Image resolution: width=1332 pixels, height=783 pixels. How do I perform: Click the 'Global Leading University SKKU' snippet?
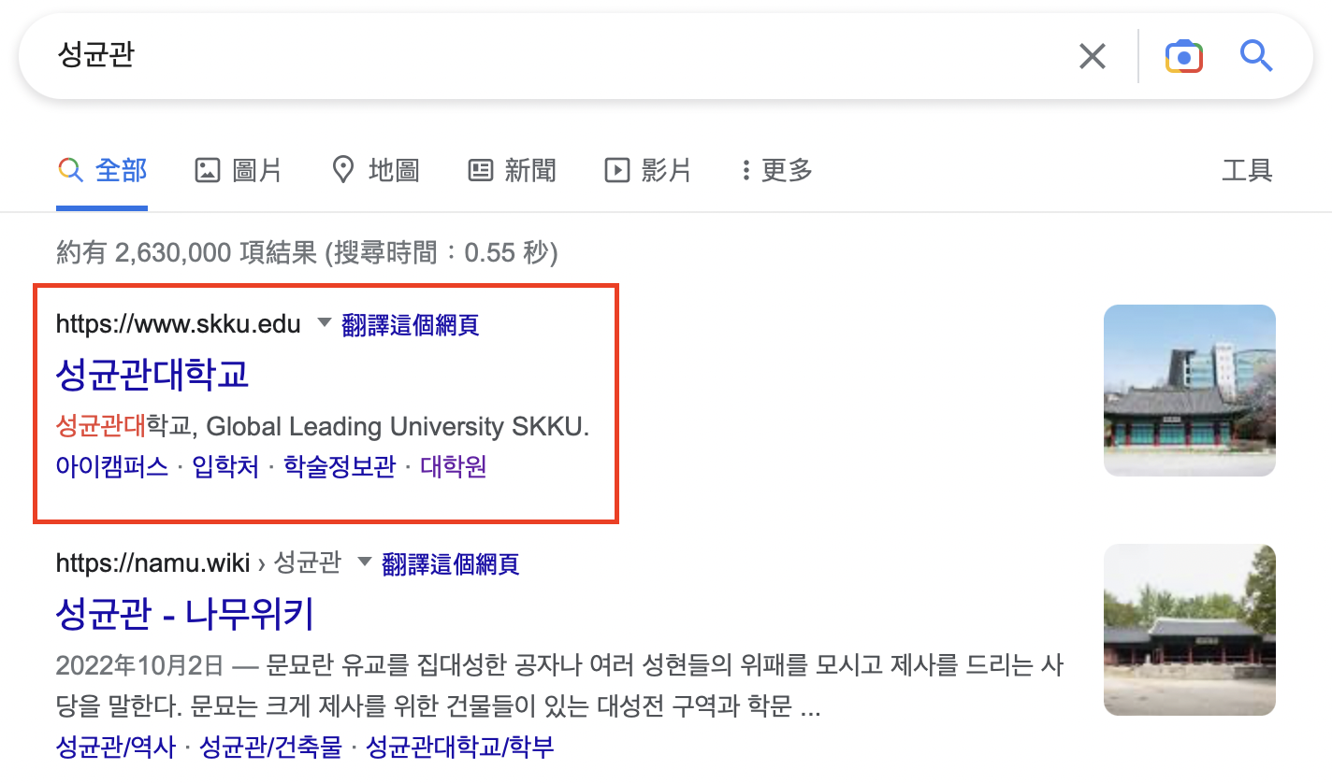click(398, 427)
